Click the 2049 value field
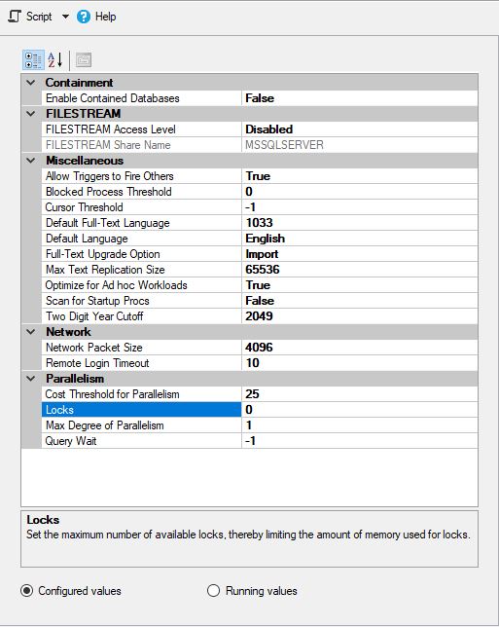 tap(360, 316)
